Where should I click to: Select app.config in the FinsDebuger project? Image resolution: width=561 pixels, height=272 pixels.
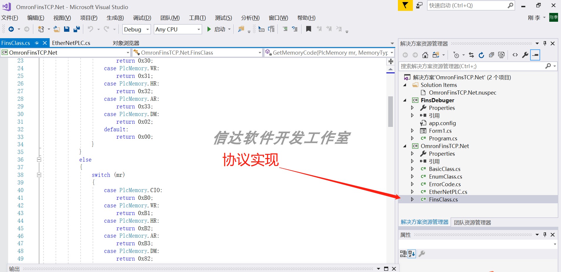(x=442, y=123)
